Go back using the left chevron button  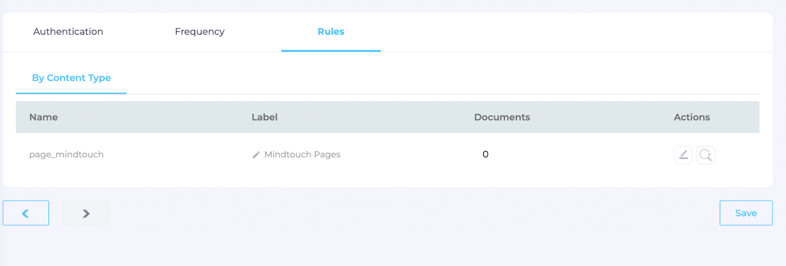pyautogui.click(x=26, y=213)
